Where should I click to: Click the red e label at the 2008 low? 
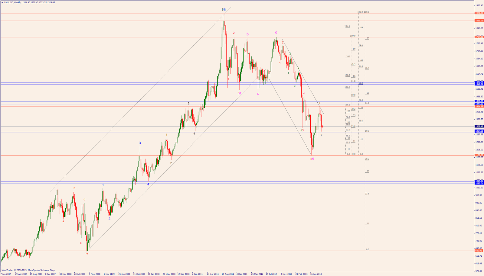87,253
